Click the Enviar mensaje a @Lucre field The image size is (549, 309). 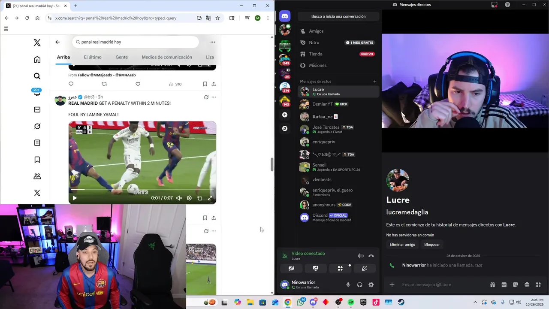(444, 285)
